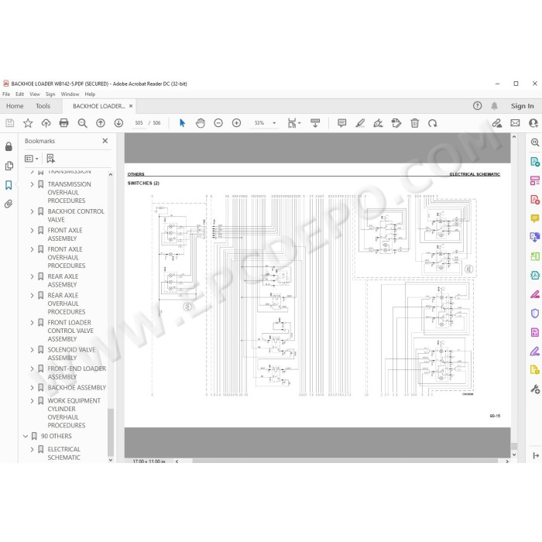Click the upload to cloud icon
The image size is (542, 542).
coord(46,123)
